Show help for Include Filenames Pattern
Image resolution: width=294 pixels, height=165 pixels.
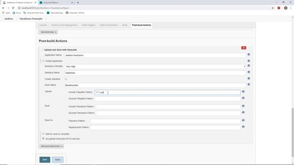click(x=243, y=106)
